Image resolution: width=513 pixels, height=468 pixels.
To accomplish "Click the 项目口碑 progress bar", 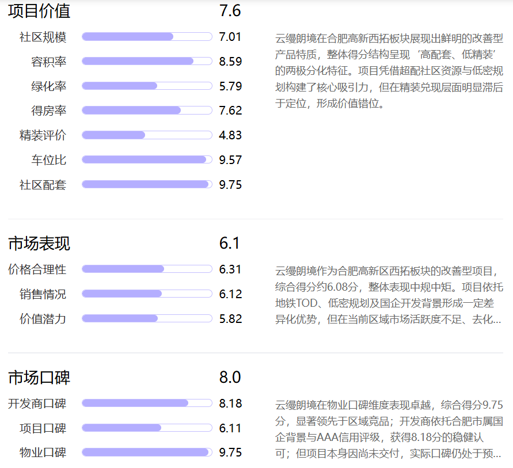I will pyautogui.click(x=147, y=428).
